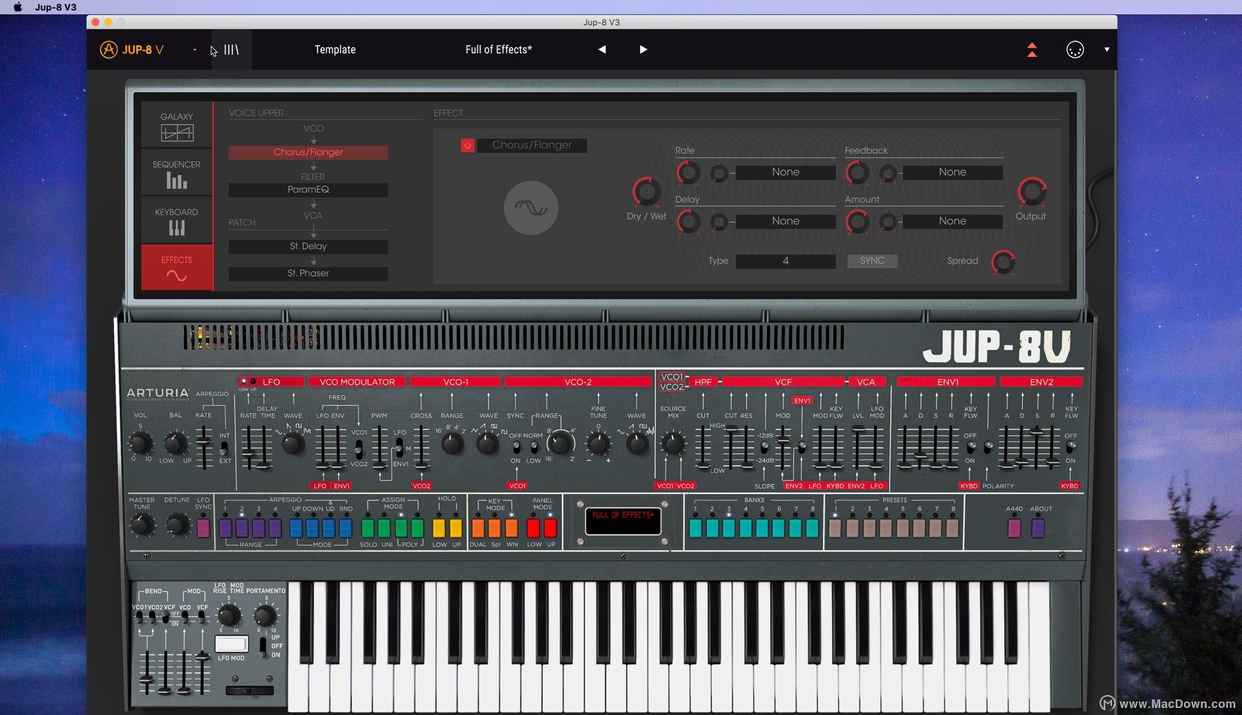Viewport: 1242px width, 715px height.
Task: Click the Spread knob
Action: (1003, 262)
